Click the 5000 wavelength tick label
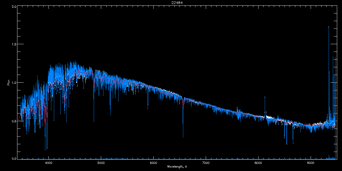The image size is (342, 171). point(101,163)
